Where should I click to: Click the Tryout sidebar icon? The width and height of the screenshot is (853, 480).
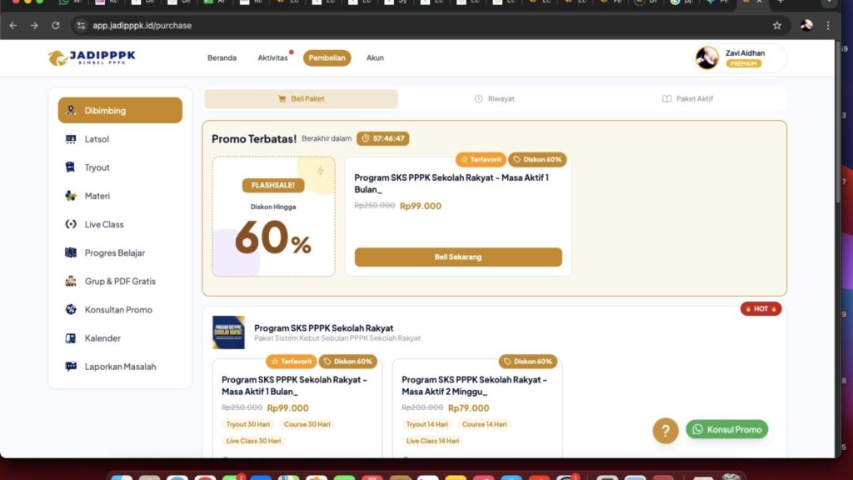pos(71,167)
